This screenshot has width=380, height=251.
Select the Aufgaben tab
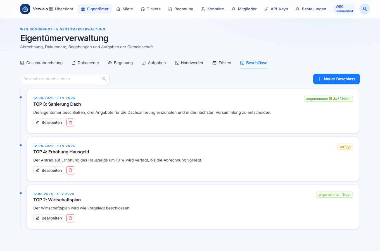[x=154, y=63]
